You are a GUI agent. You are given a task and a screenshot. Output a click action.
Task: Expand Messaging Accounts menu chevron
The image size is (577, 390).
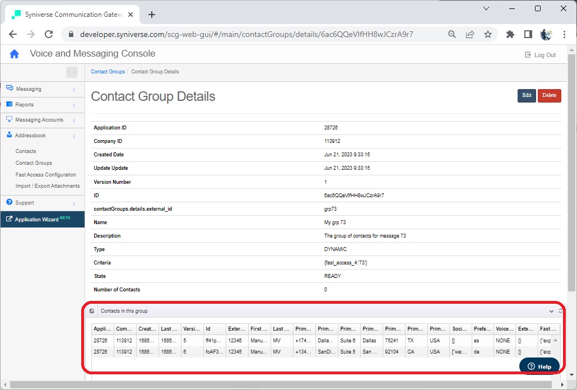(x=74, y=120)
